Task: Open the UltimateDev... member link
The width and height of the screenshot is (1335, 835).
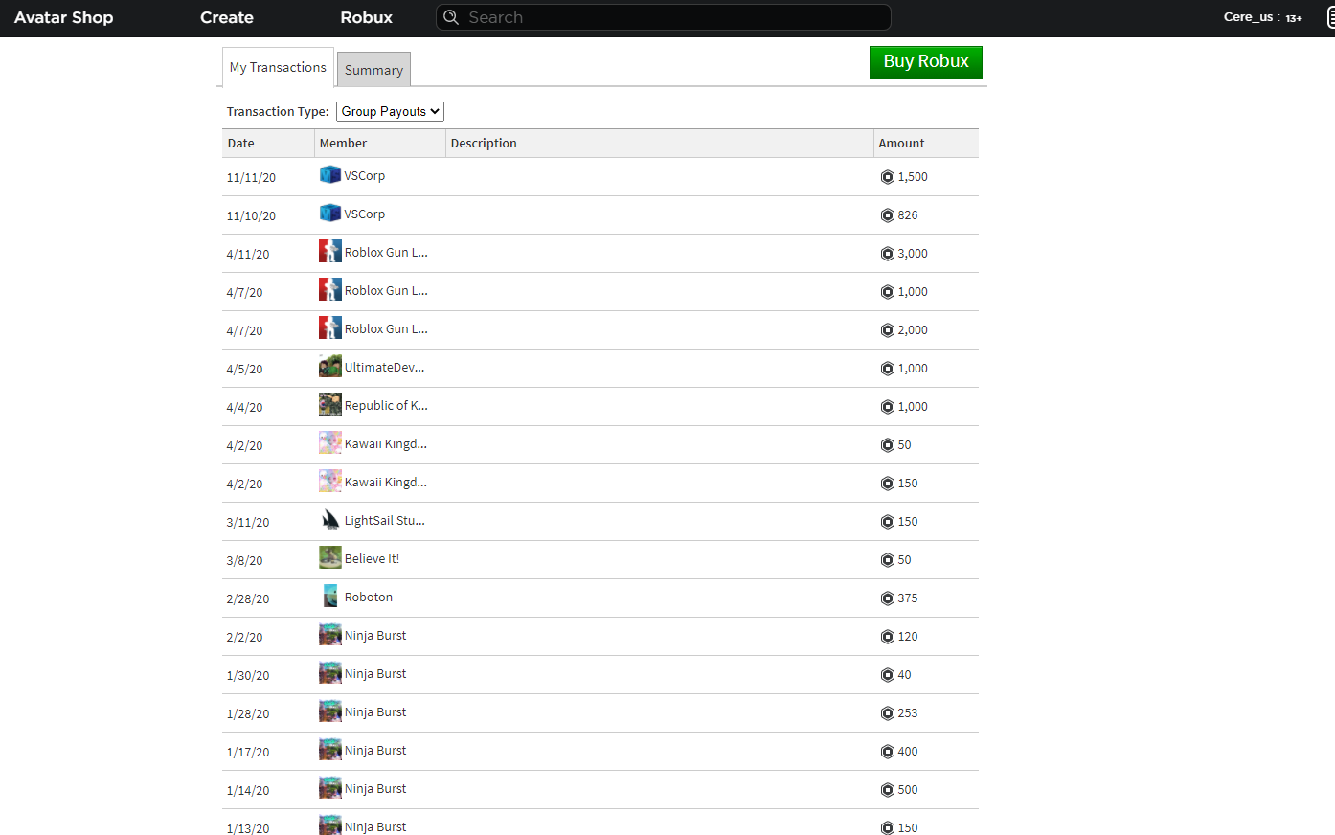Action: point(384,367)
